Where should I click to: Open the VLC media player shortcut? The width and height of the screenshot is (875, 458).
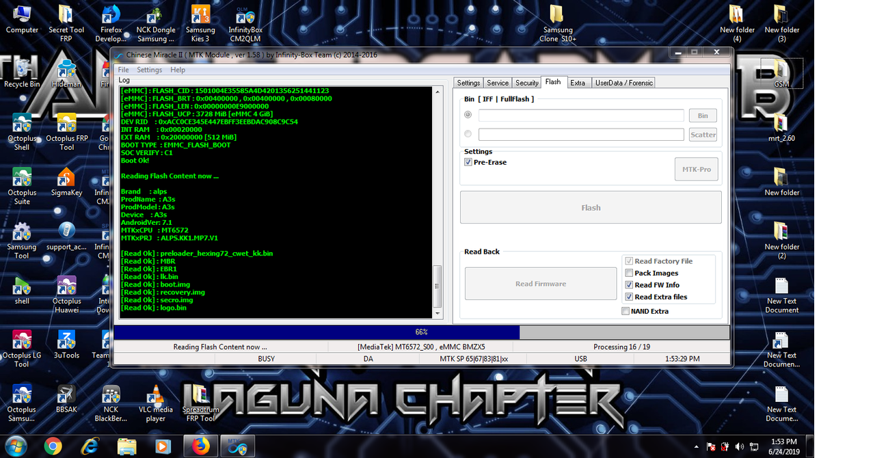click(156, 403)
